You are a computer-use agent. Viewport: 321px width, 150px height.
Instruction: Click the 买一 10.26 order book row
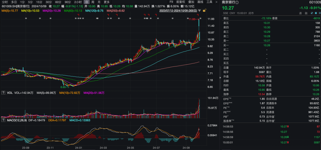[x=271, y=45]
